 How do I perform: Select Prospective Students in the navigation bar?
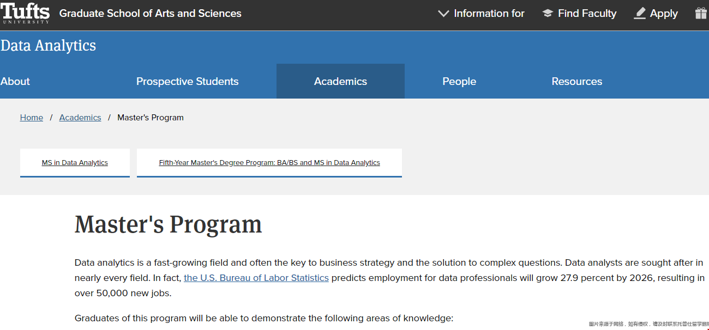(187, 81)
